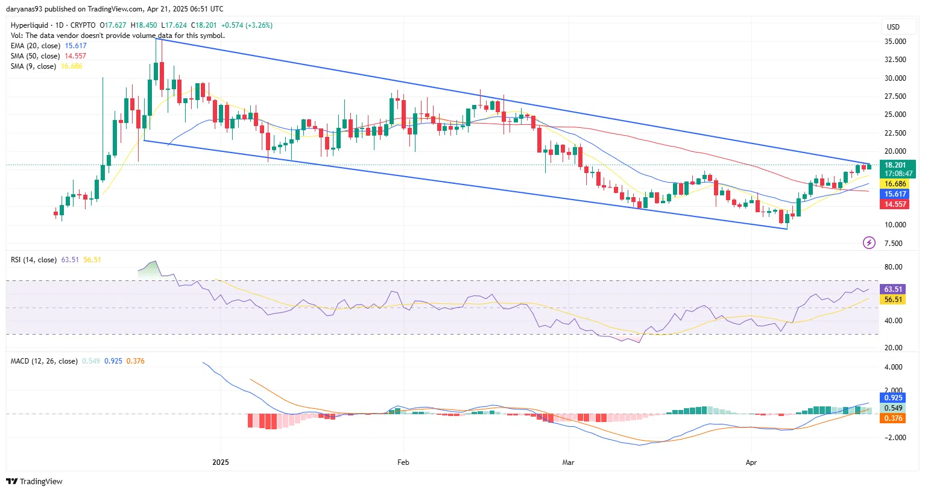Open the USD currency selector
Viewport: 925px width, 492px height.
pyautogui.click(x=893, y=27)
